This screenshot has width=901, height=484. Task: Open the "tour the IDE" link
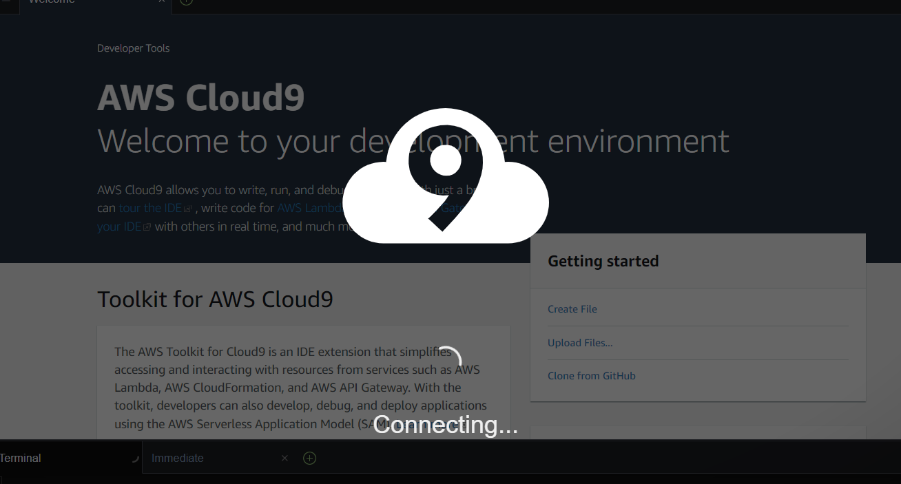(150, 208)
